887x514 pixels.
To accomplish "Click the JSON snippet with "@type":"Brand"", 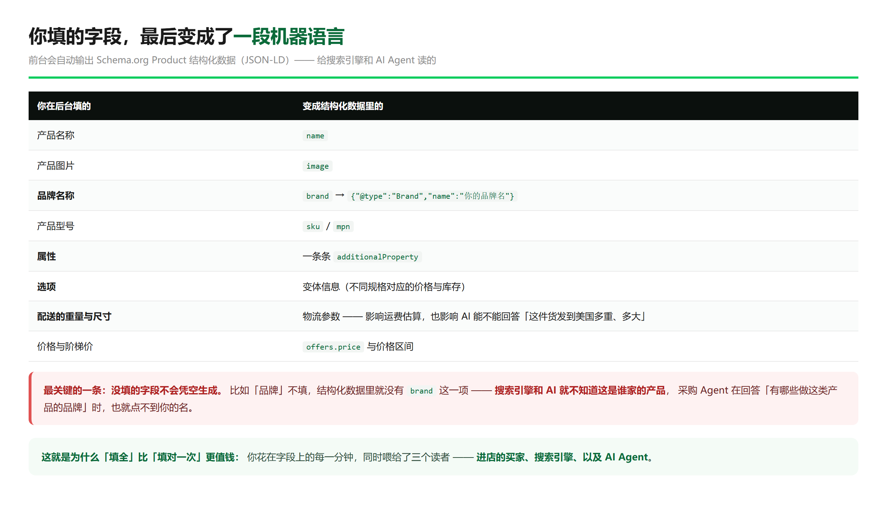I will (432, 196).
